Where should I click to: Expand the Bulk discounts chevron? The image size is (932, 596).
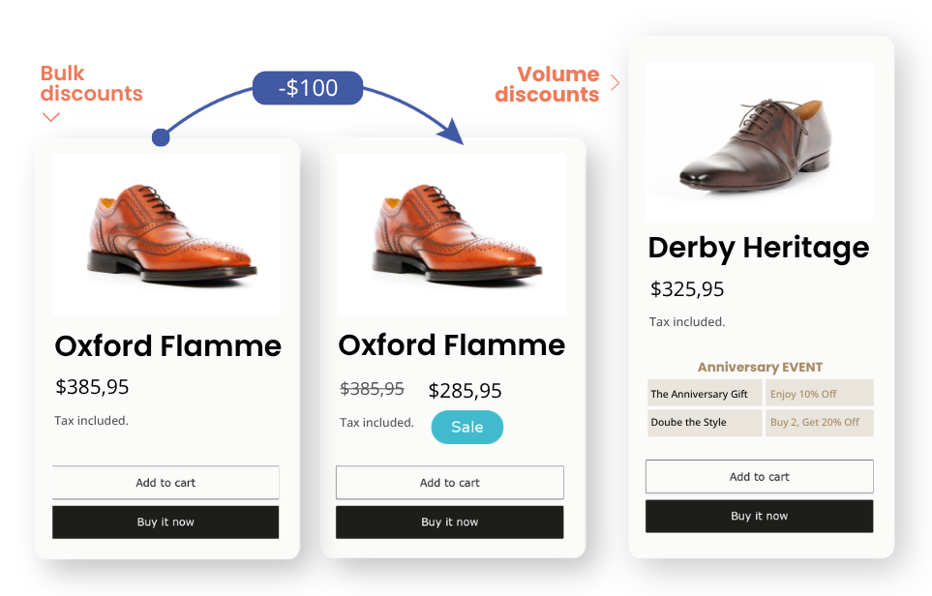click(50, 117)
